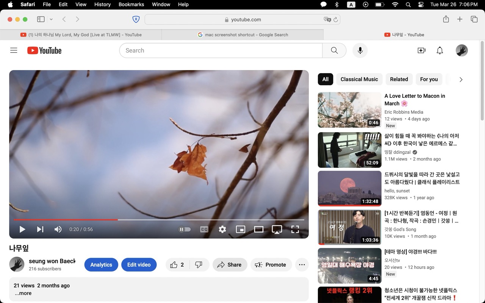The width and height of the screenshot is (485, 303).
Task: Open Safari sidebar dropdown chevron
Action: tap(51, 19)
